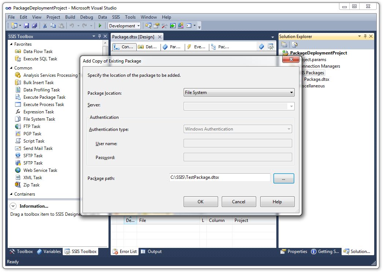Click the Package path text field
The height and width of the screenshot is (272, 383).
point(220,177)
